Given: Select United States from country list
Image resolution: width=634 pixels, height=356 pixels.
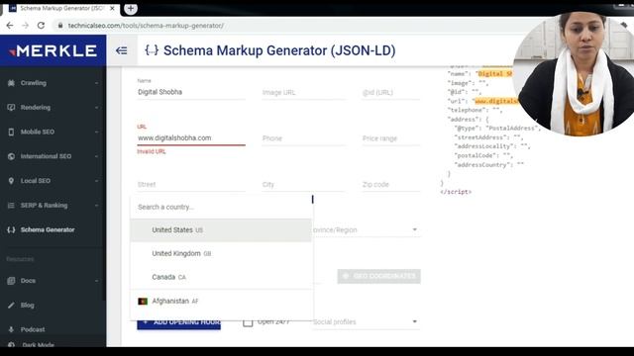Looking at the screenshot, I should point(221,230).
